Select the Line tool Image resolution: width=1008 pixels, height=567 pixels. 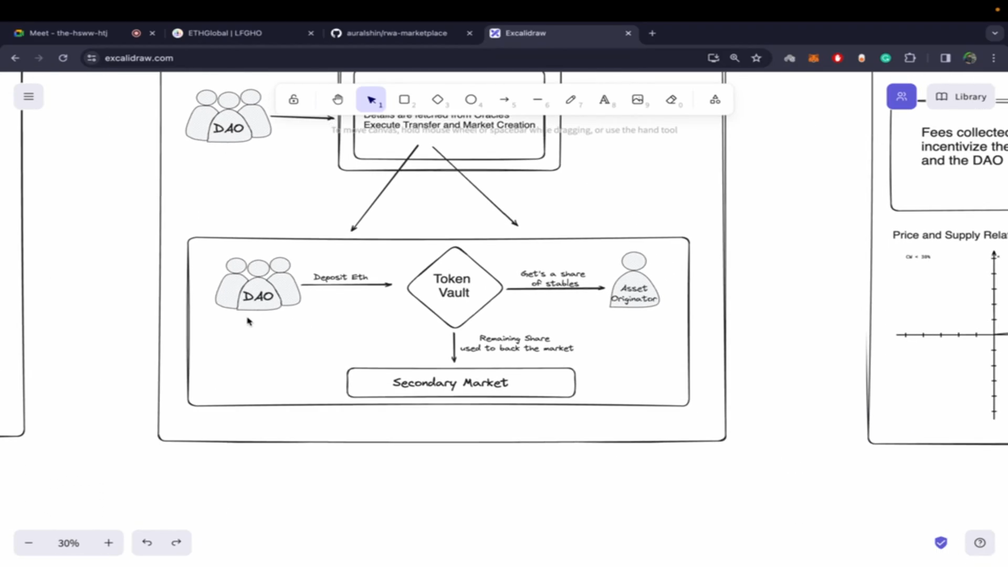(x=538, y=99)
